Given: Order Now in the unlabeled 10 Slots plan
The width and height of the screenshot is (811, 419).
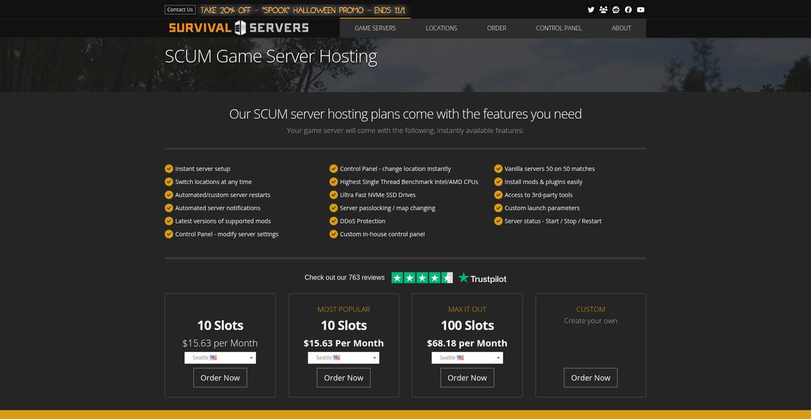Looking at the screenshot, I should click(220, 378).
